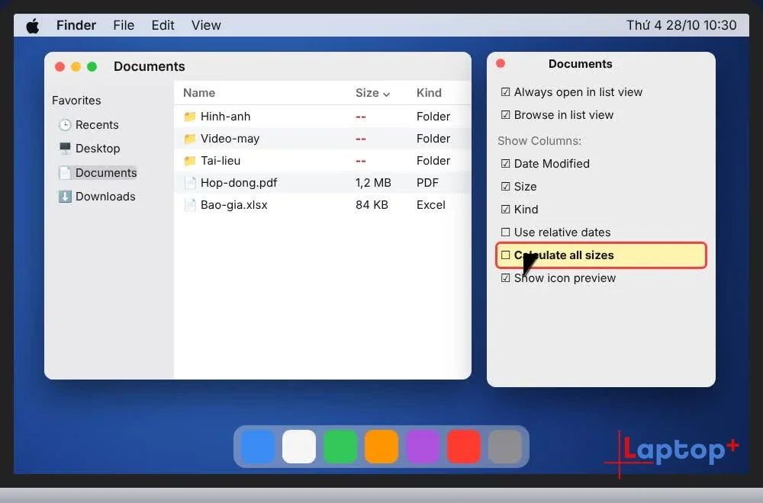Open the orange app in the Dock
Image resolution: width=763 pixels, height=503 pixels.
(381, 446)
